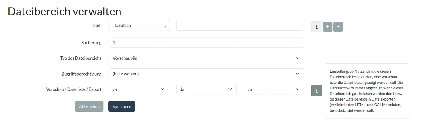
Task: Click the info icon next to the Export dropdown
Action: (x=317, y=91)
